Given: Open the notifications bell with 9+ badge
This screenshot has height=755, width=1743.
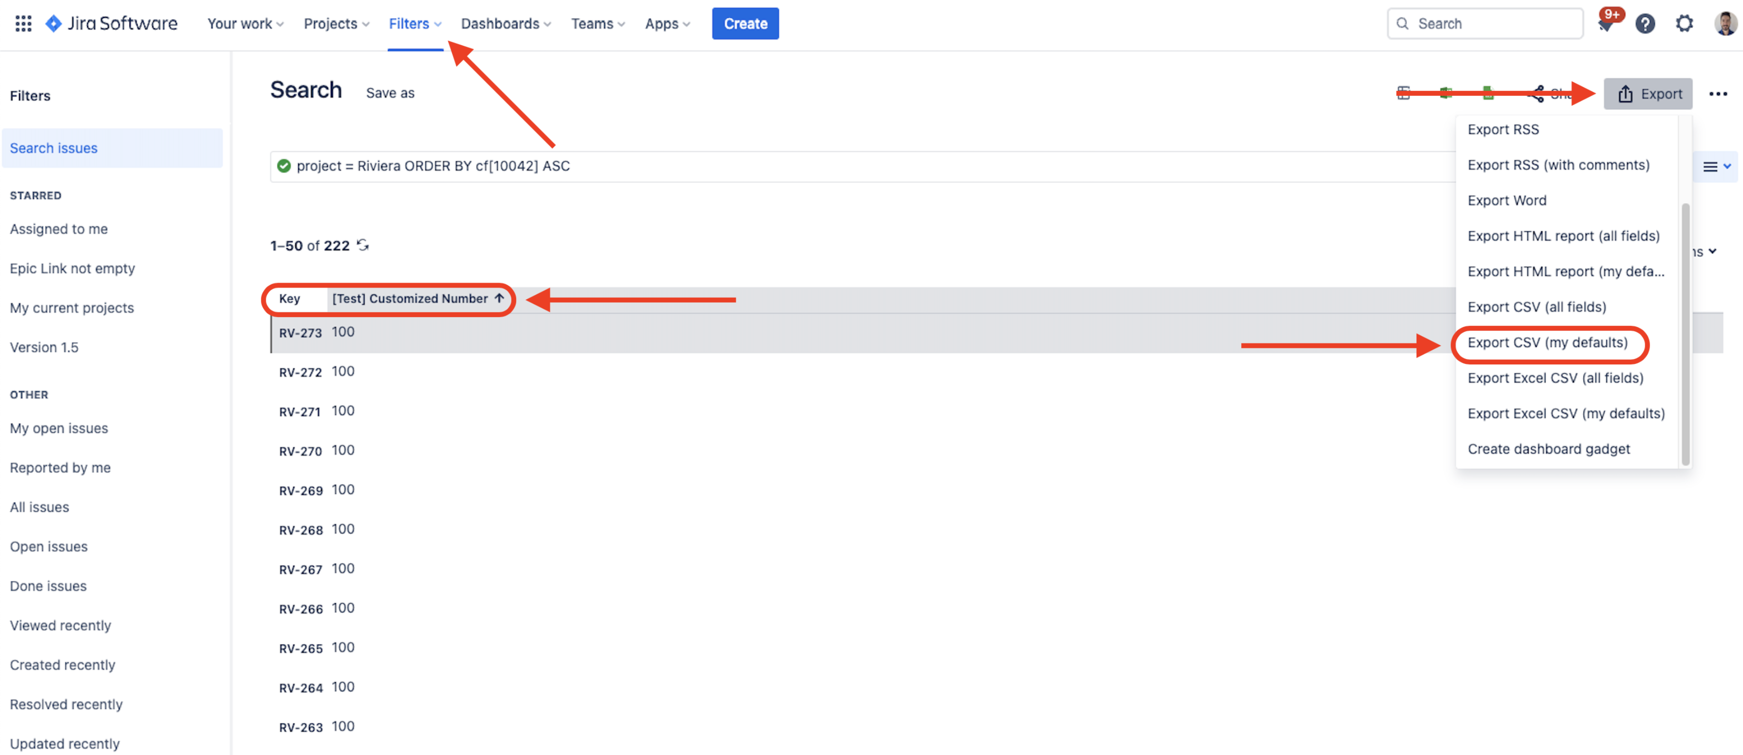Looking at the screenshot, I should point(1605,24).
